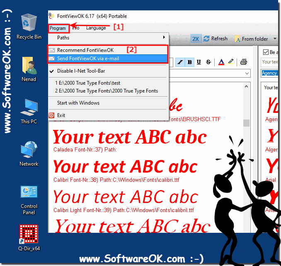Image resolution: width=281 pixels, height=266 pixels.
Task: Click Refresh label in toolbar
Action: tap(219, 39)
